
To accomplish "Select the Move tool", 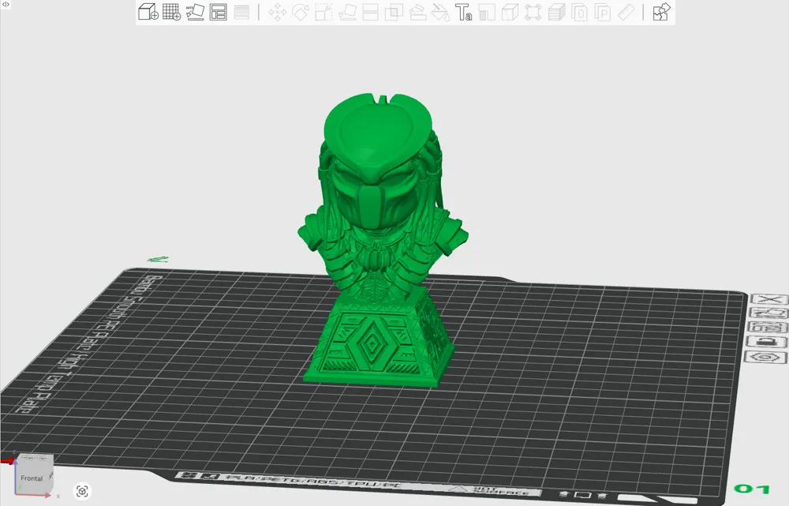I will 277,12.
